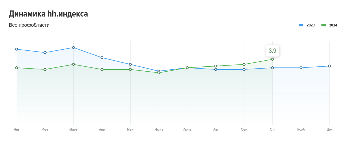Click the blue 2023 legend swatch
Screen dimensions: 346x146
point(301,25)
